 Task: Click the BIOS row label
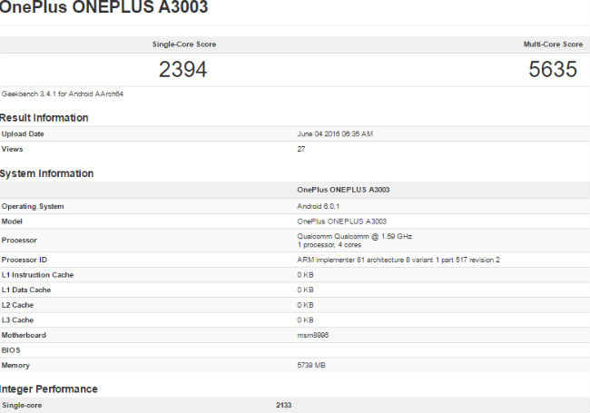click(x=11, y=350)
